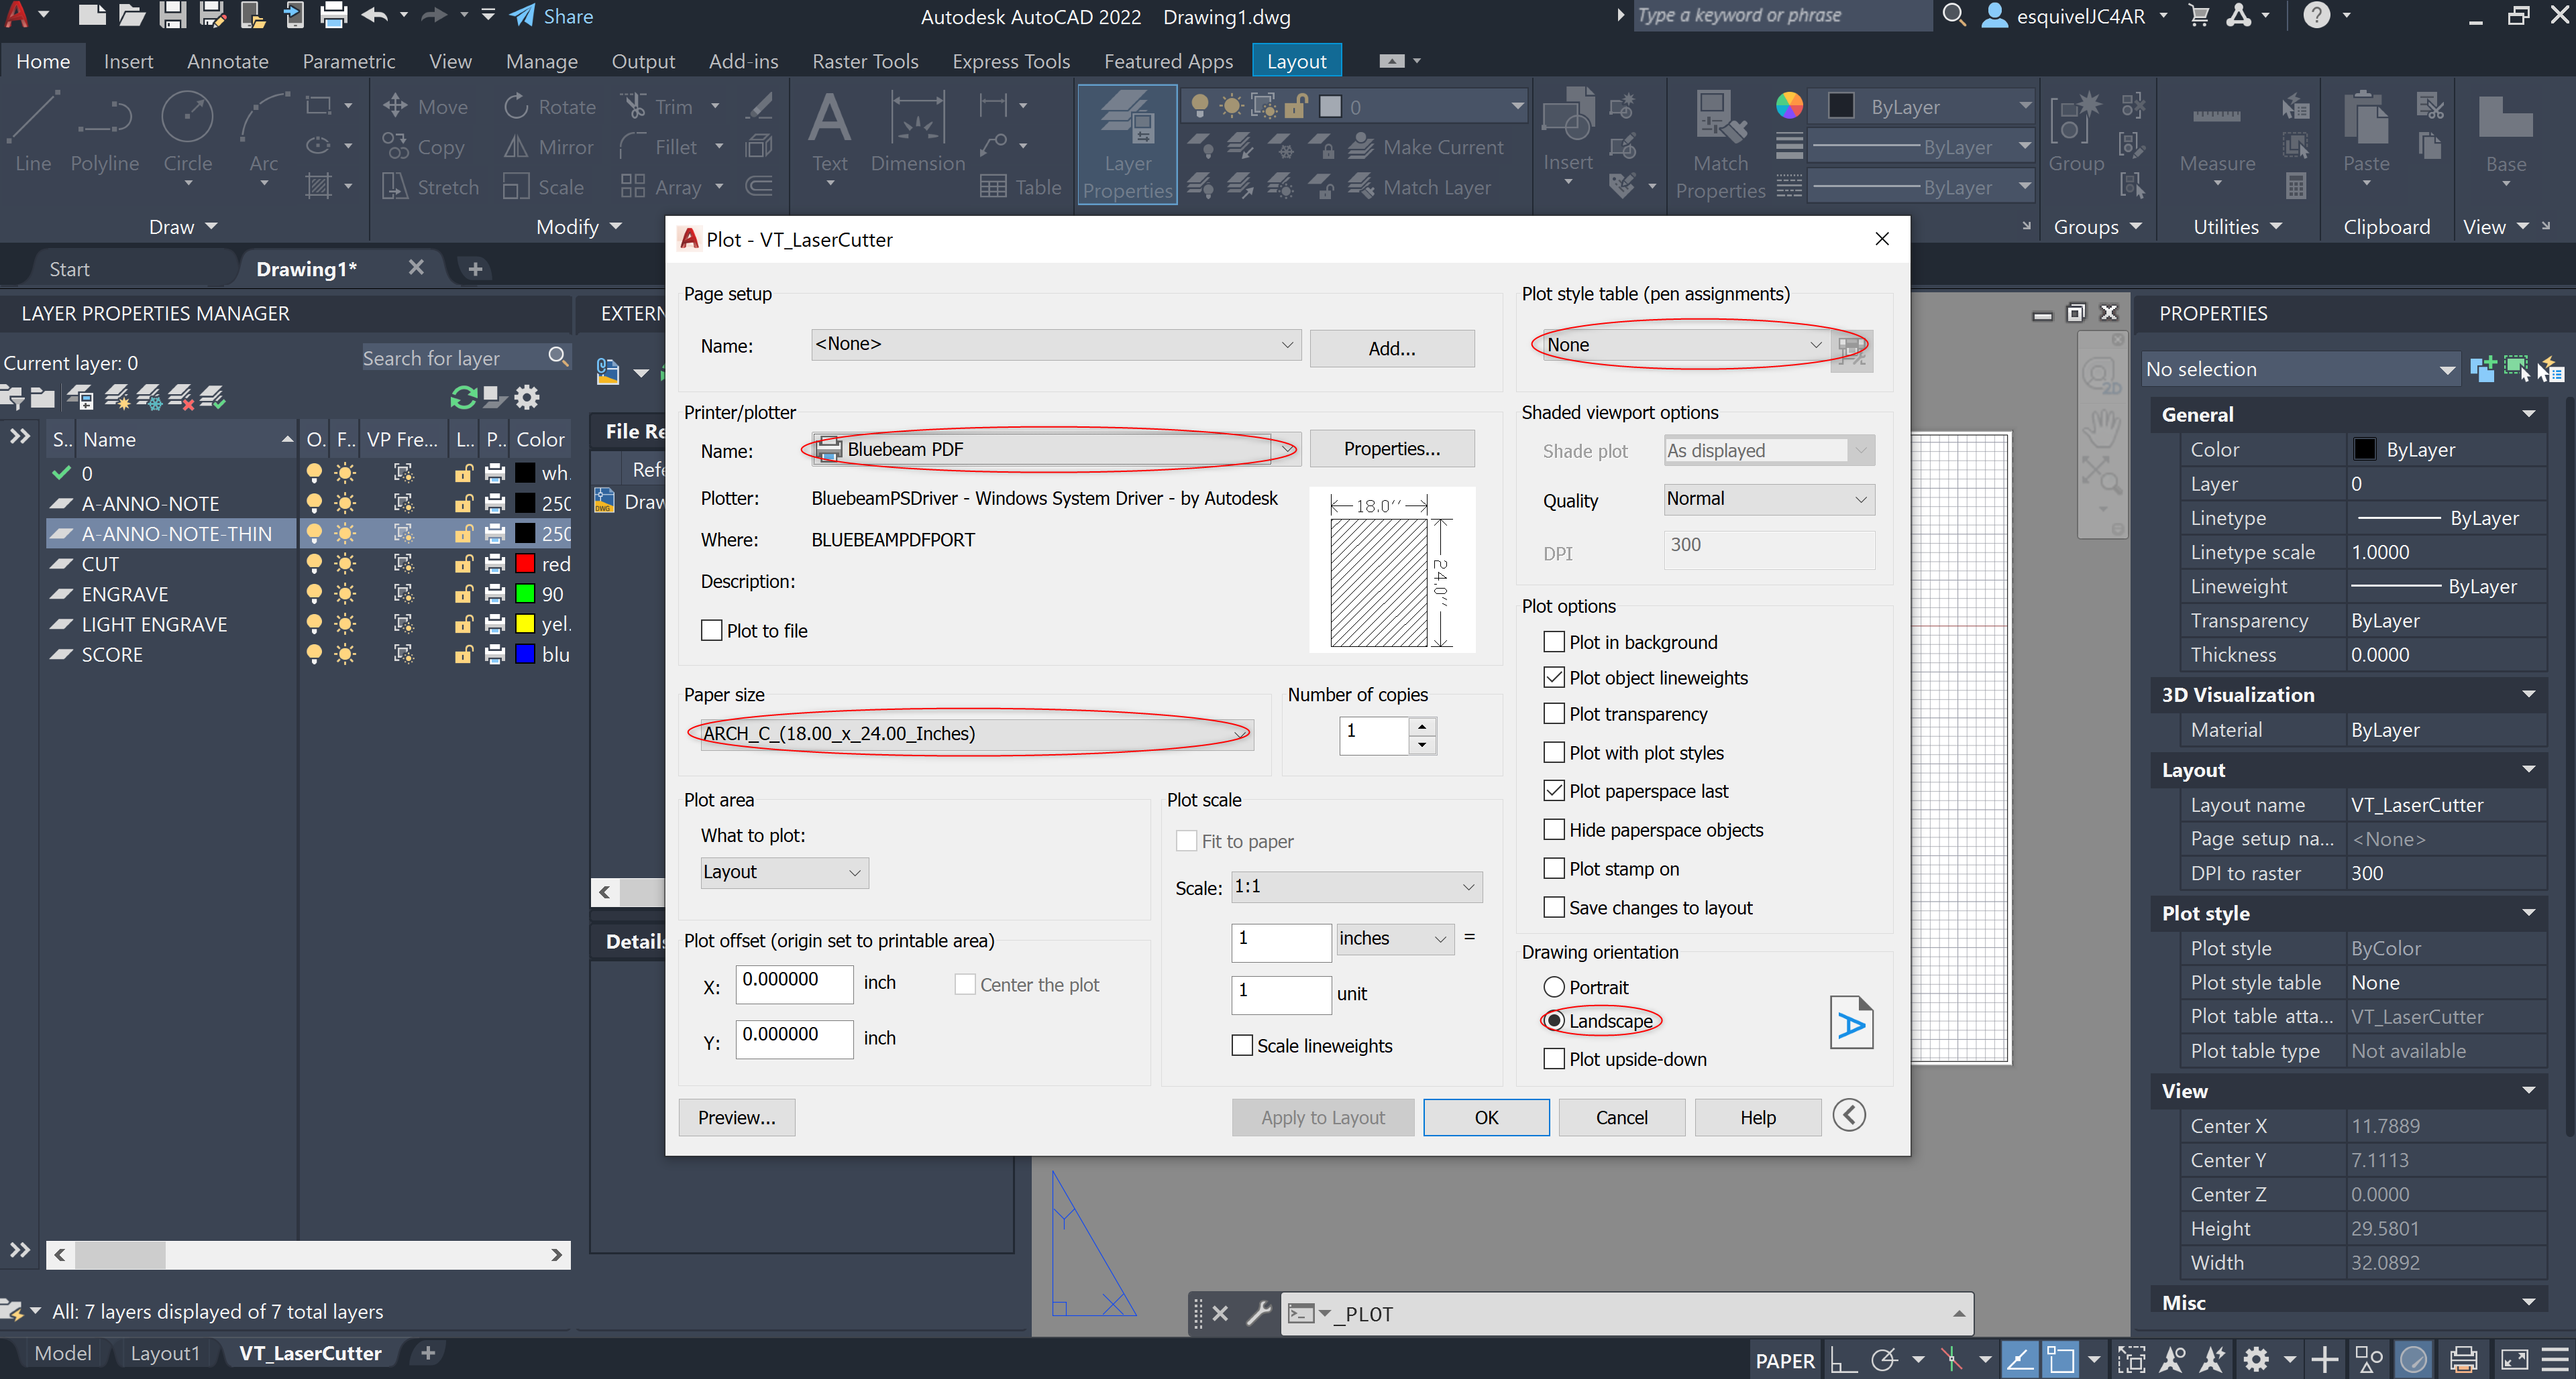Open the Page setup Name dropdown
The width and height of the screenshot is (2576, 1379).
click(1056, 345)
